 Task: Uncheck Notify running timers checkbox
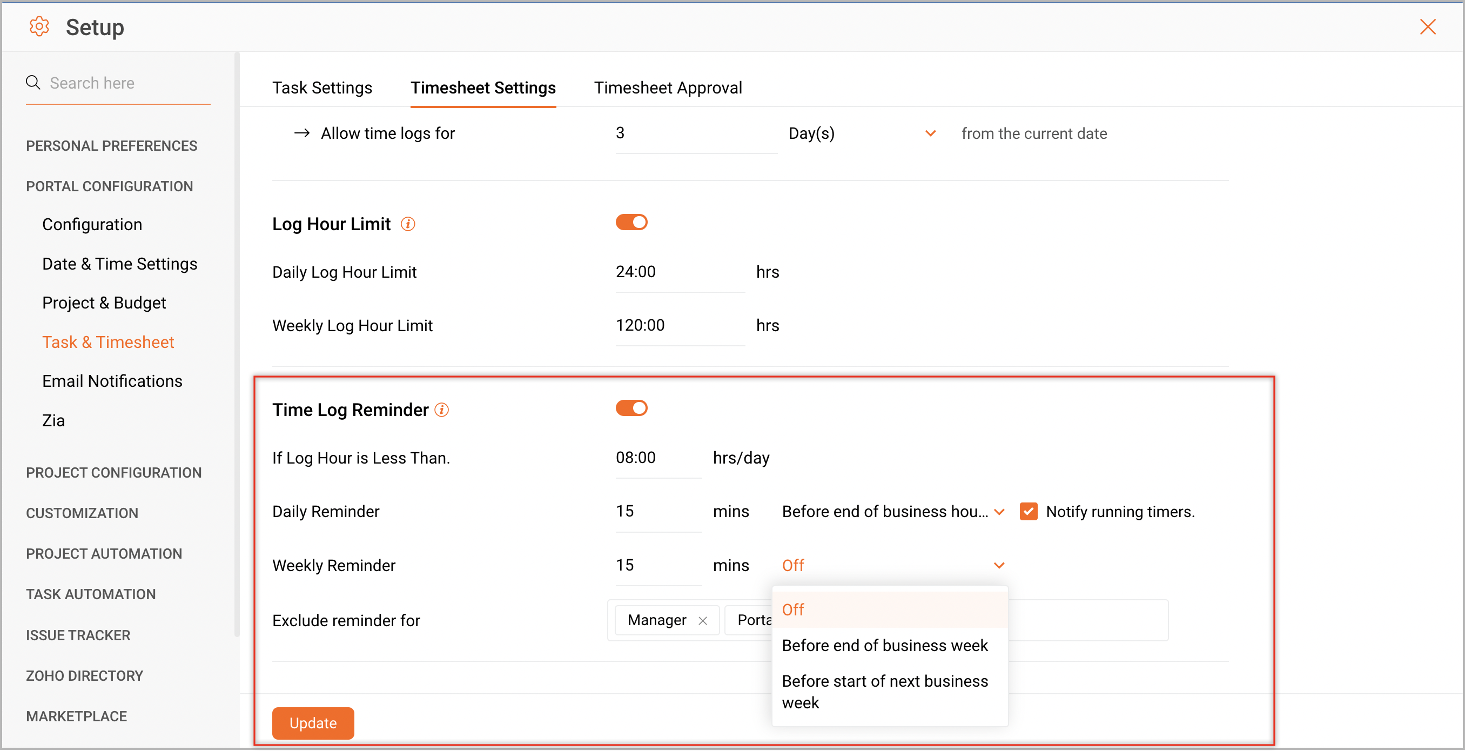click(x=1028, y=512)
